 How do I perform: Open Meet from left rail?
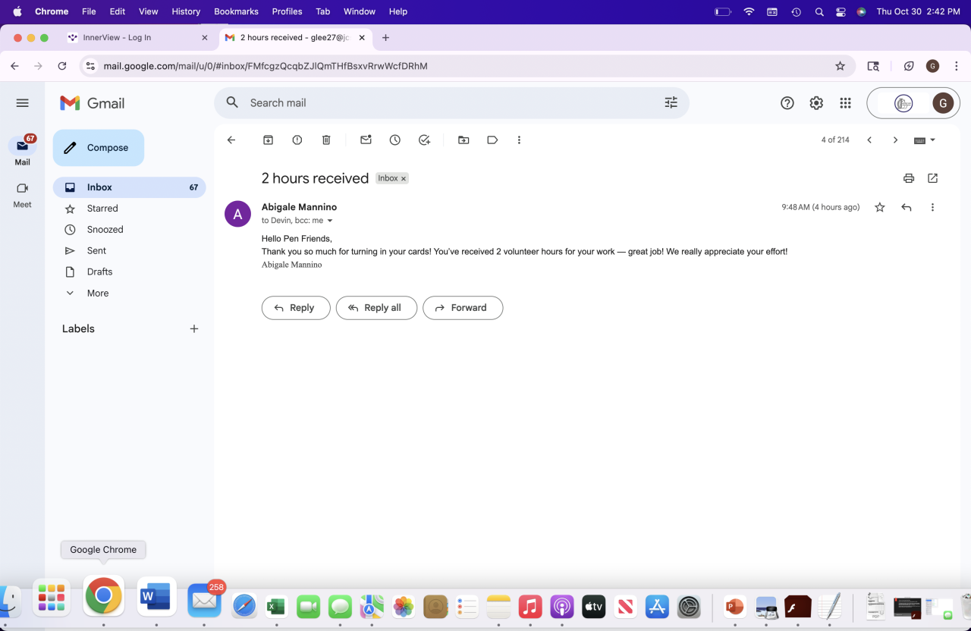click(22, 194)
